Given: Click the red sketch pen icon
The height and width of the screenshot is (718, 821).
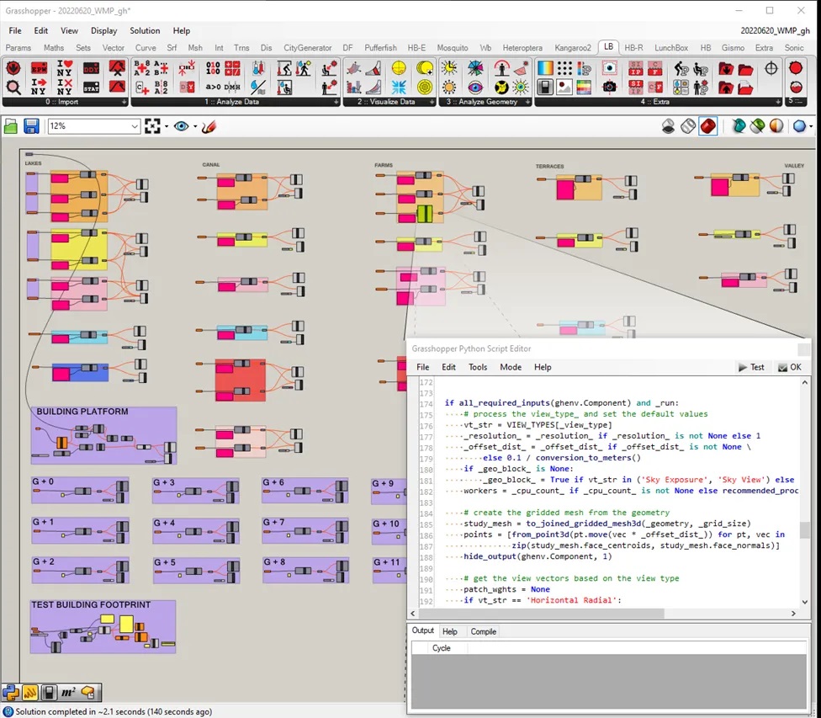Looking at the screenshot, I should [x=209, y=126].
